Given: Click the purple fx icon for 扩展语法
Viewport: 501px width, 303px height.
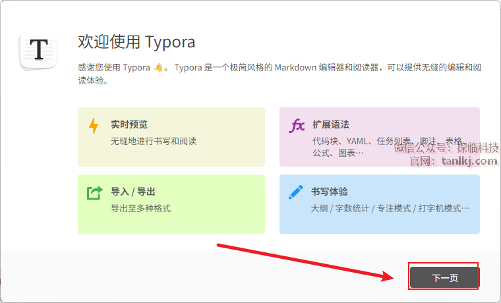Looking at the screenshot, I should point(297,125).
